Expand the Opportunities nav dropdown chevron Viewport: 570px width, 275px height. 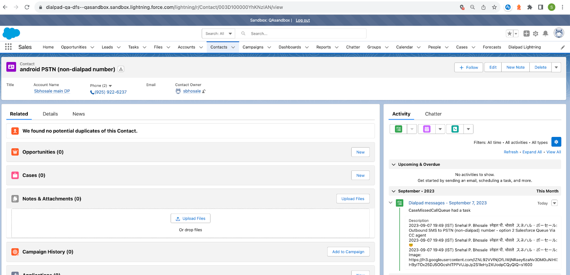click(92, 47)
